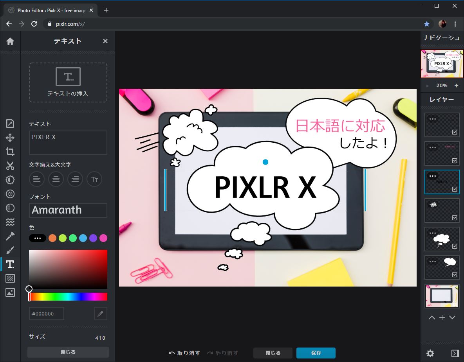Select the Cutout scissors tool
The height and width of the screenshot is (362, 464).
tap(10, 166)
